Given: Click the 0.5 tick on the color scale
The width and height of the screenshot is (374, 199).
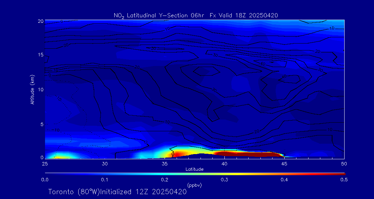Looking at the screenshot, I should (x=344, y=180).
